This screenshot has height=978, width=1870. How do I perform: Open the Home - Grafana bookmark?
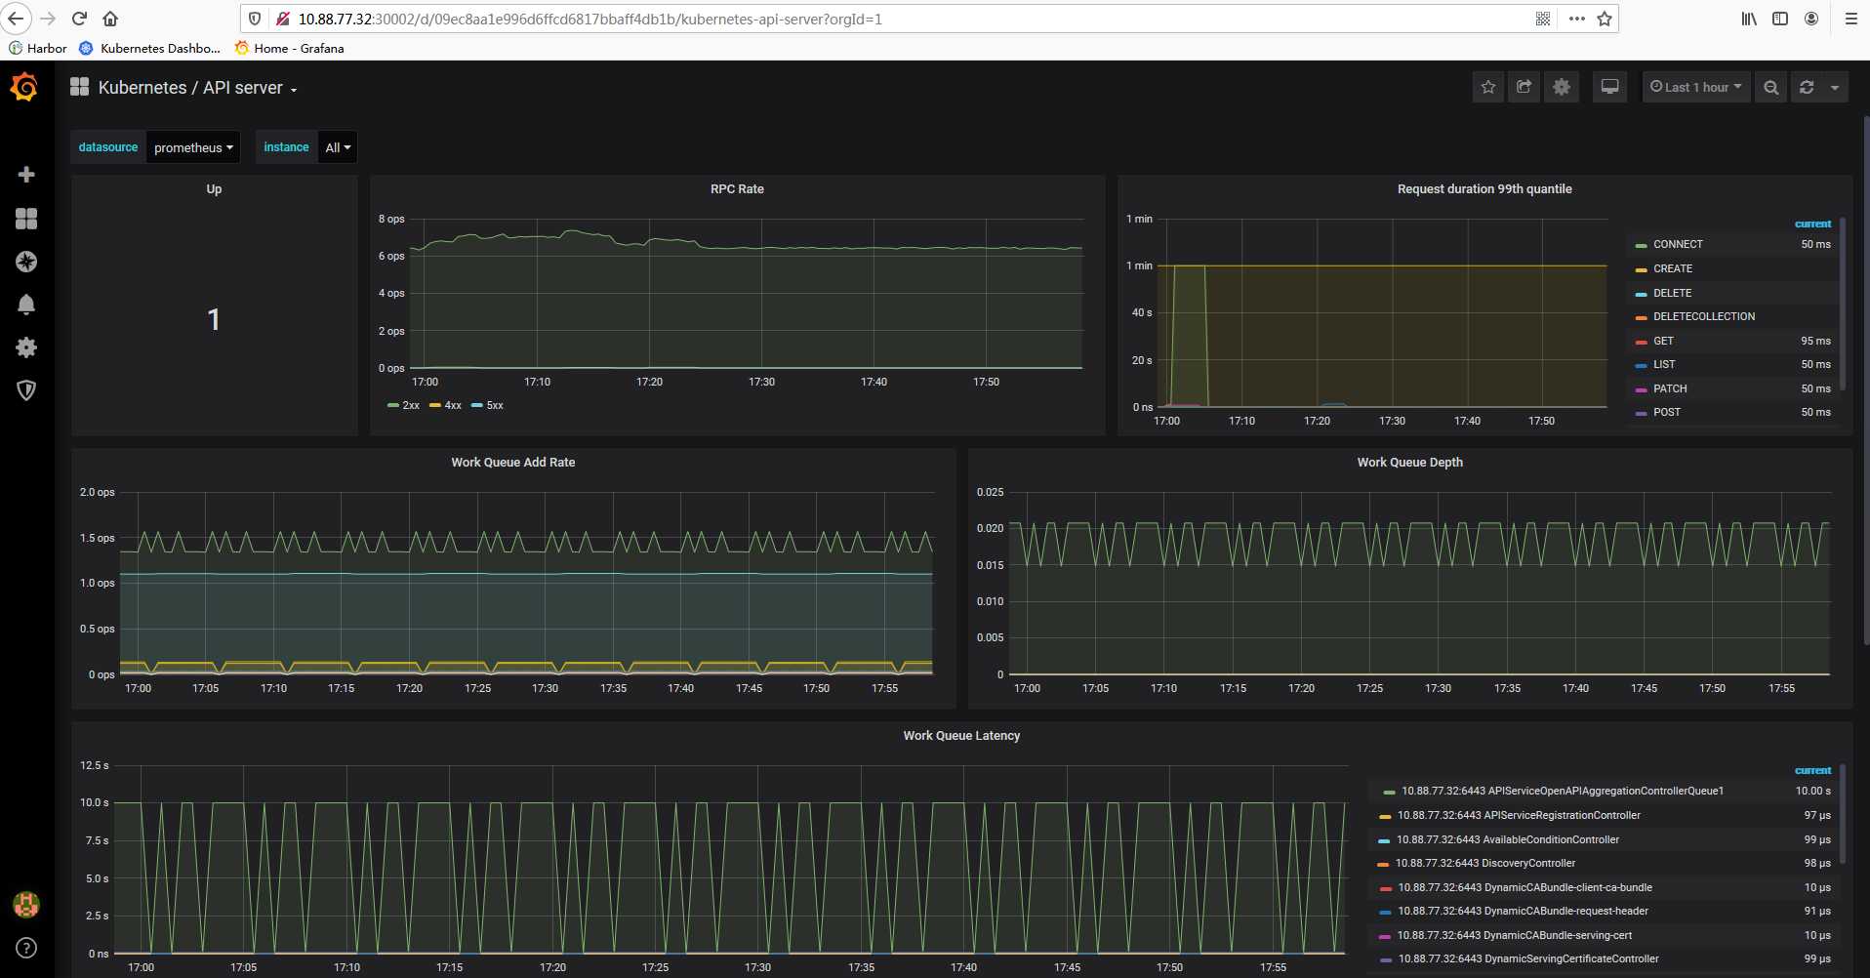289,48
